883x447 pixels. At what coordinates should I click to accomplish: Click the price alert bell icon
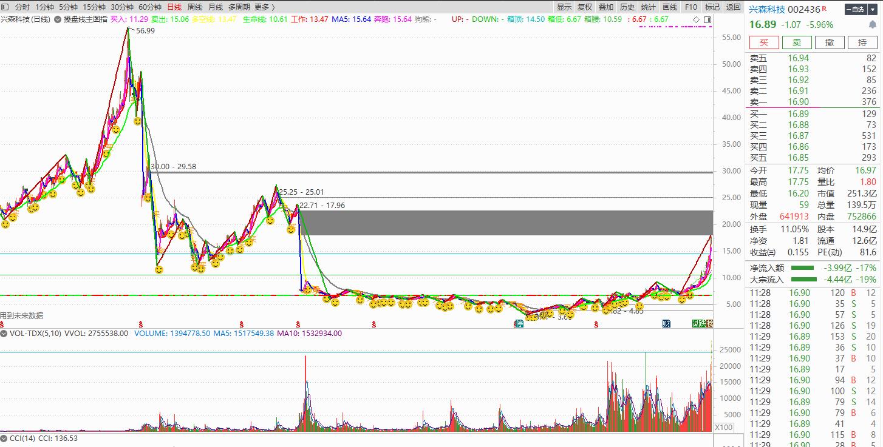point(872,25)
